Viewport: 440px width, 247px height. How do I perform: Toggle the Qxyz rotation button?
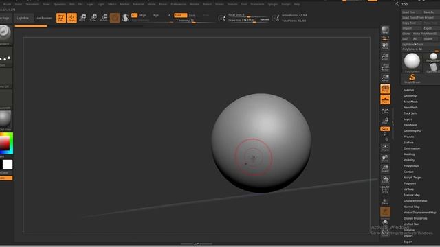(x=385, y=129)
